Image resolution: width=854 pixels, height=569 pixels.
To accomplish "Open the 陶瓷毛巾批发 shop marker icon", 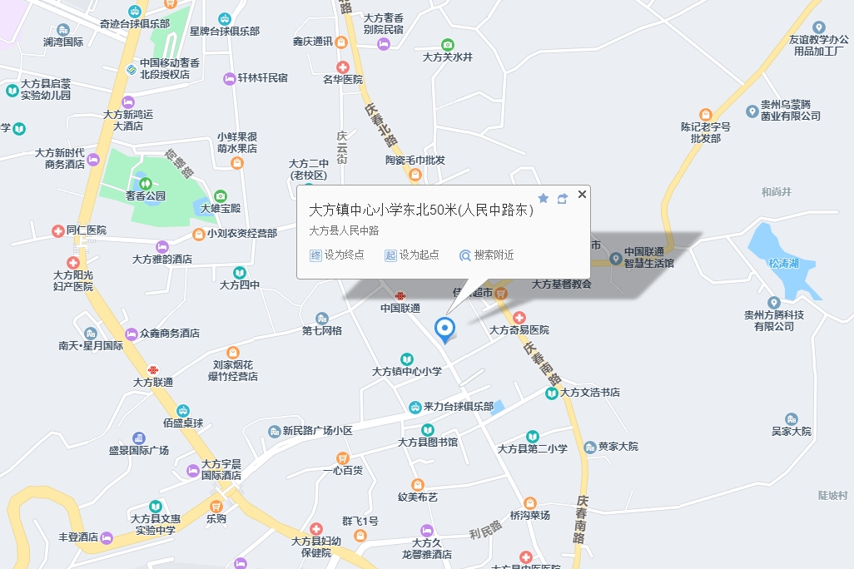I will click(x=415, y=174).
